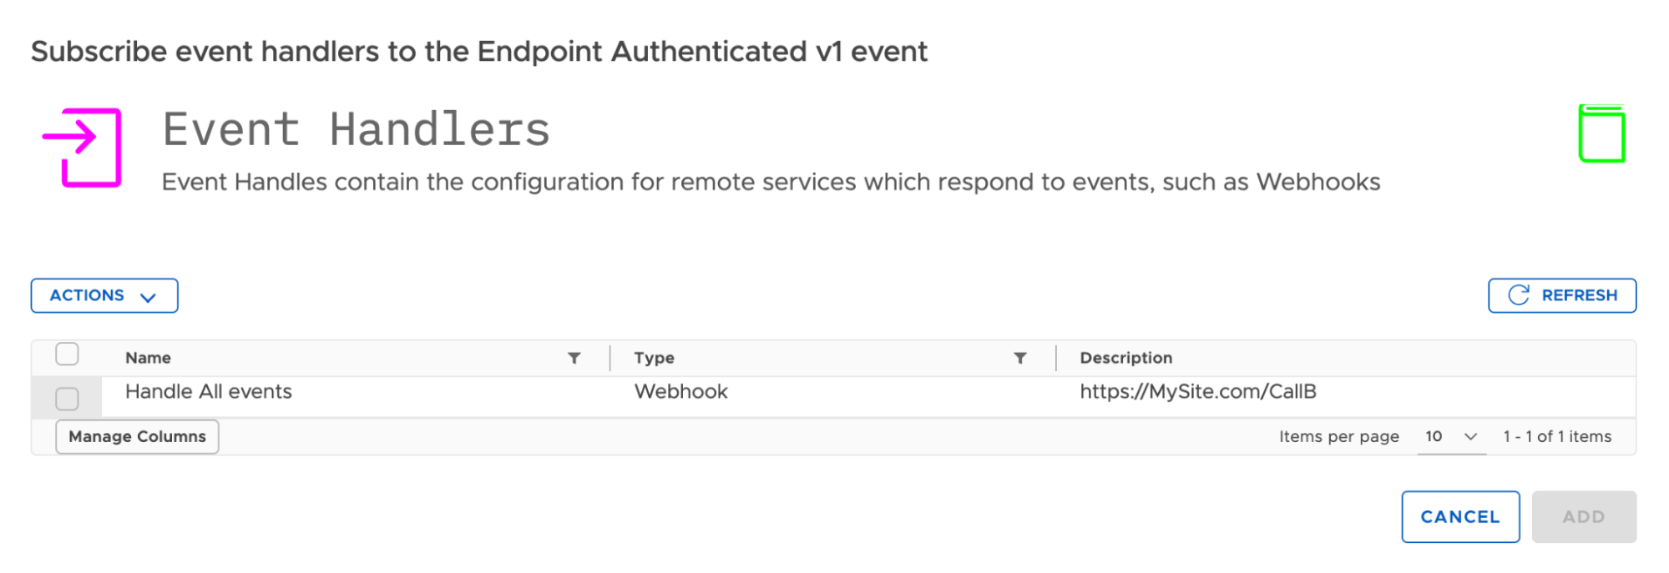Open the ACTIONS dropdown menu
The image size is (1669, 573).
coord(104,295)
